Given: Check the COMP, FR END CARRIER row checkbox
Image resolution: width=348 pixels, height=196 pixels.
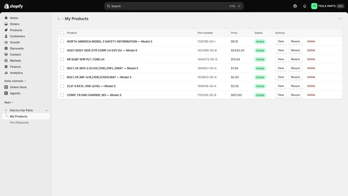Looking at the screenshot, I should click(62, 95).
